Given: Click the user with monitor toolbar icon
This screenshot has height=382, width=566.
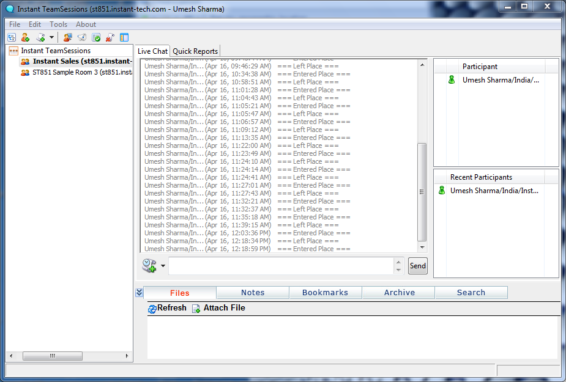Looking at the screenshot, I should click(x=67, y=37).
